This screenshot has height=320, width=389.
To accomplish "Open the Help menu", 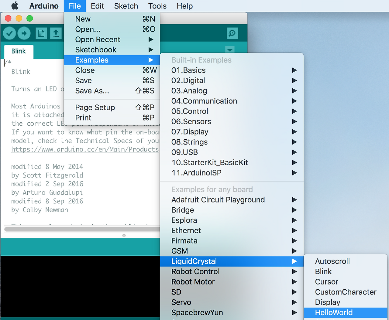I will coord(184,6).
